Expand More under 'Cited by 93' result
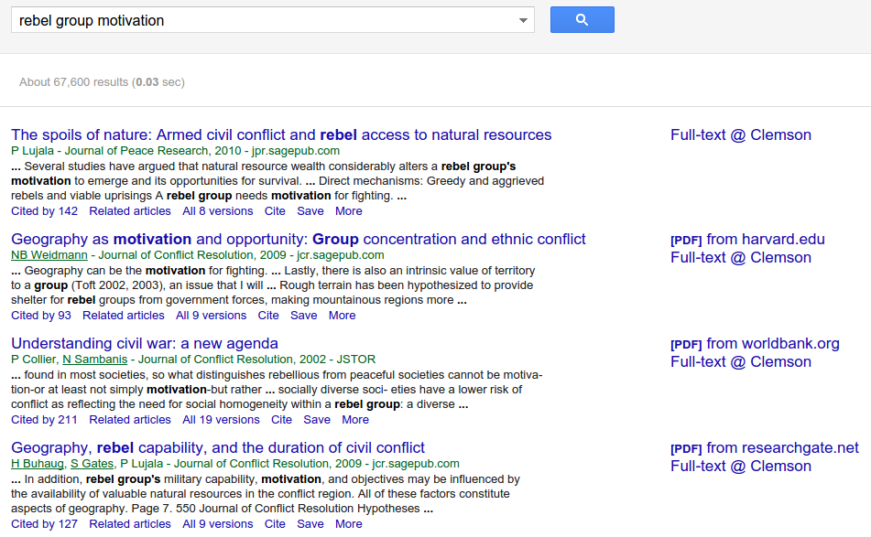 [x=343, y=316]
